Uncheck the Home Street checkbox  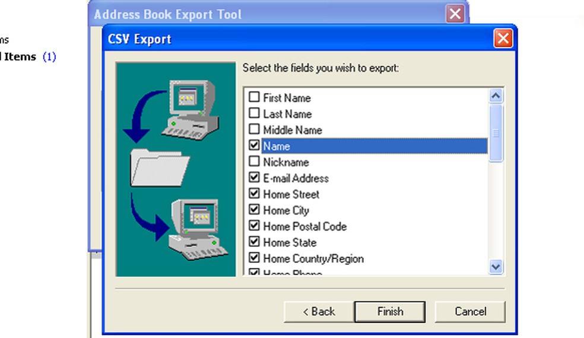coord(254,193)
